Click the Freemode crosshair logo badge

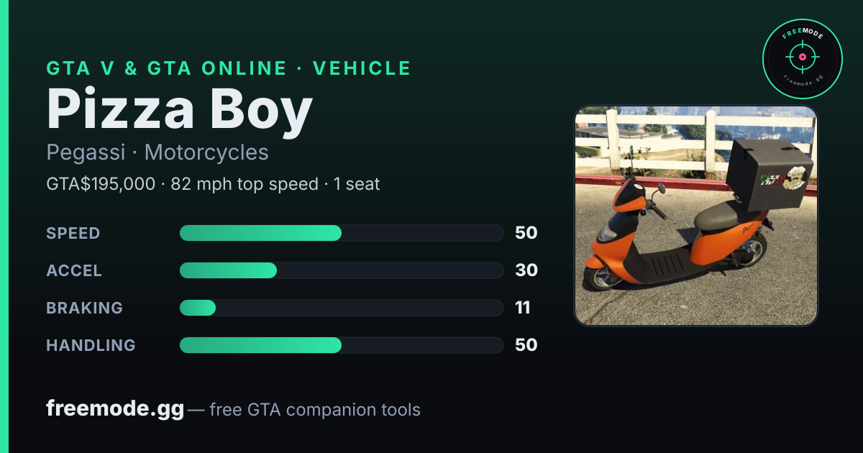802,59
